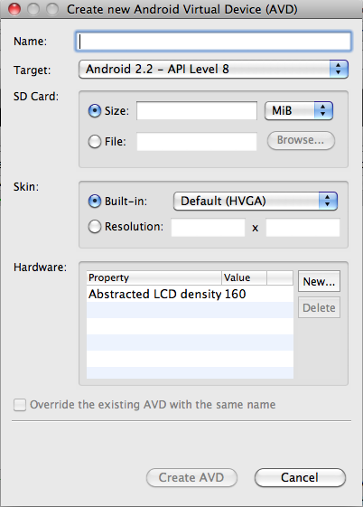Select the Abstracted LCD density row
The image size is (363, 507).
click(190, 294)
